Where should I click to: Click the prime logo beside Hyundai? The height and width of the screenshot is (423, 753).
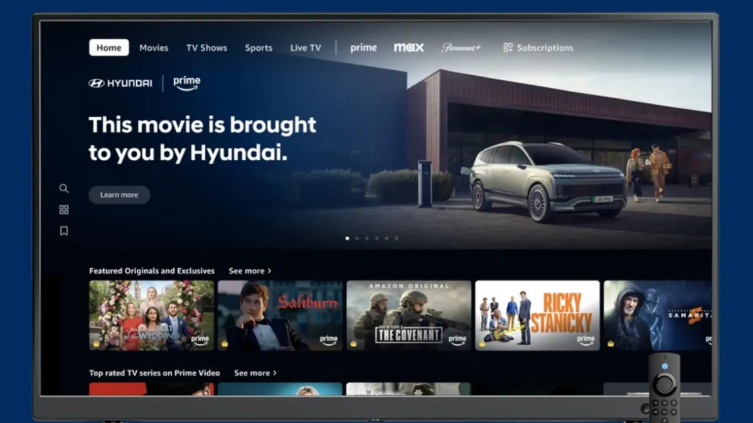186,81
